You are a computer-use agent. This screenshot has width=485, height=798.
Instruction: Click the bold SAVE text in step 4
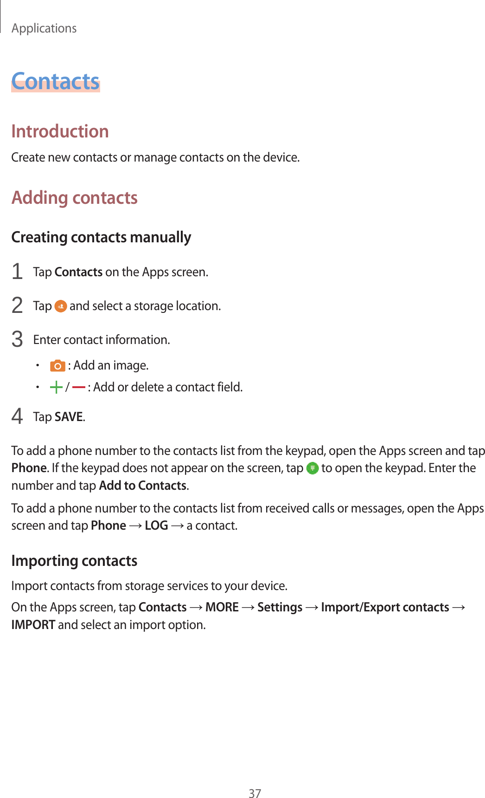69,417
